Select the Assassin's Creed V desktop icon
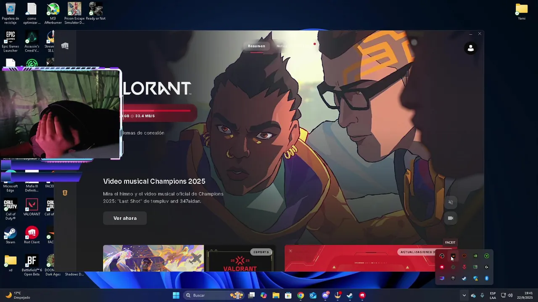 pos(32,42)
